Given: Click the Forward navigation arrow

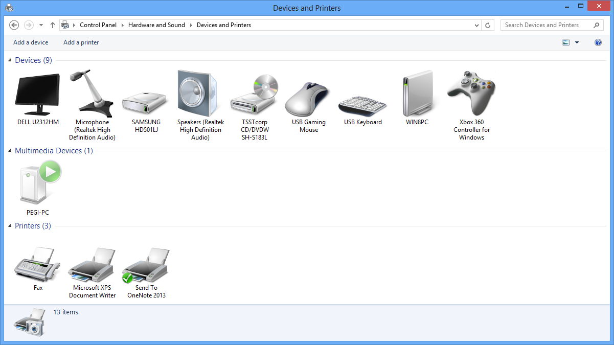Looking at the screenshot, I should coord(29,25).
